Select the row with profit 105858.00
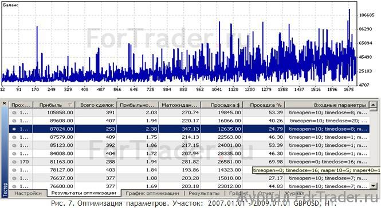Image resolution: width=381 pixels, height=208 pixels. (x=189, y=113)
